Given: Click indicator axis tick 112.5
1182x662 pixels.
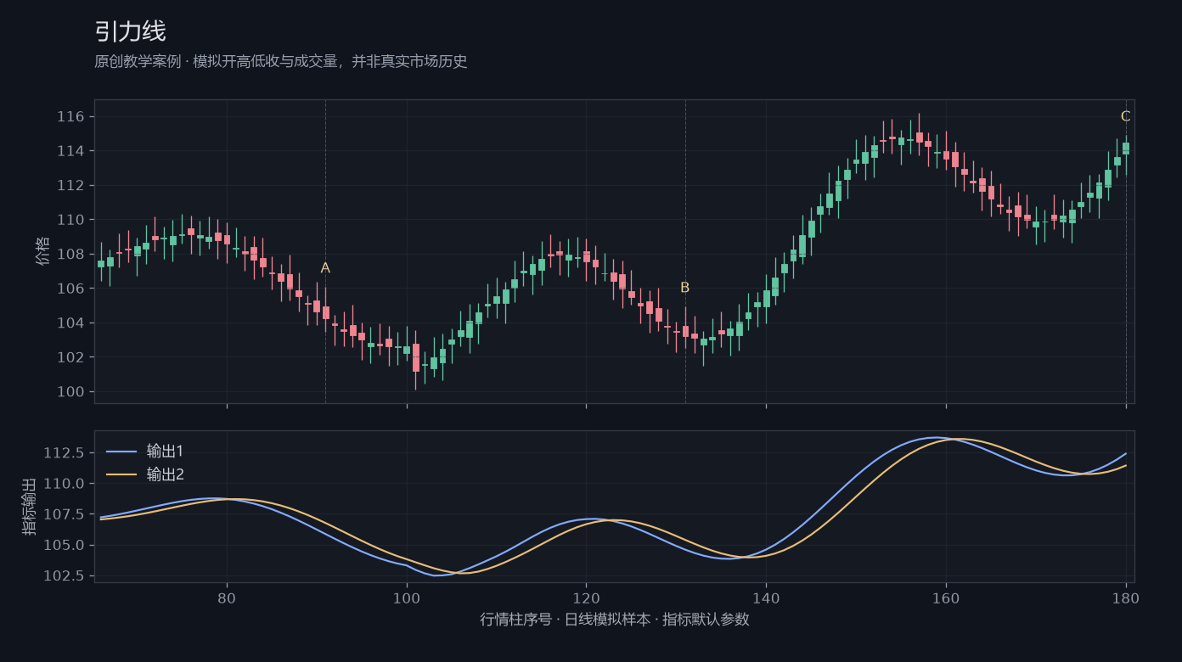Looking at the screenshot, I should point(64,453).
